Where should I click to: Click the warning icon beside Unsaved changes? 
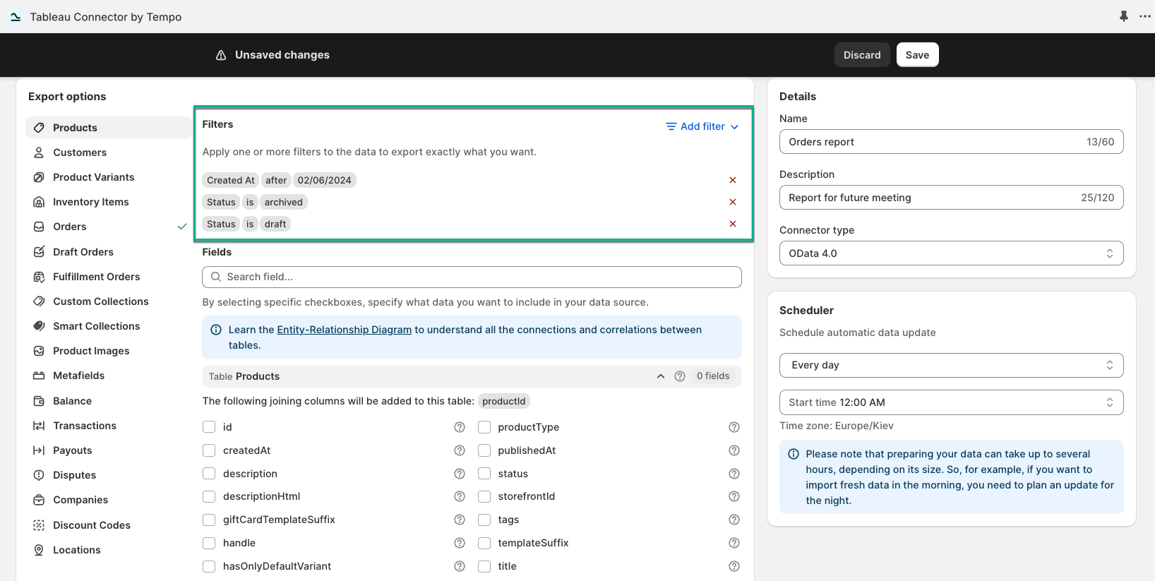click(221, 55)
